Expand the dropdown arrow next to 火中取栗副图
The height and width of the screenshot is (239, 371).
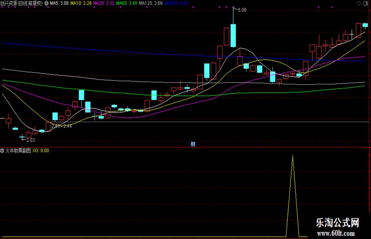point(2,150)
